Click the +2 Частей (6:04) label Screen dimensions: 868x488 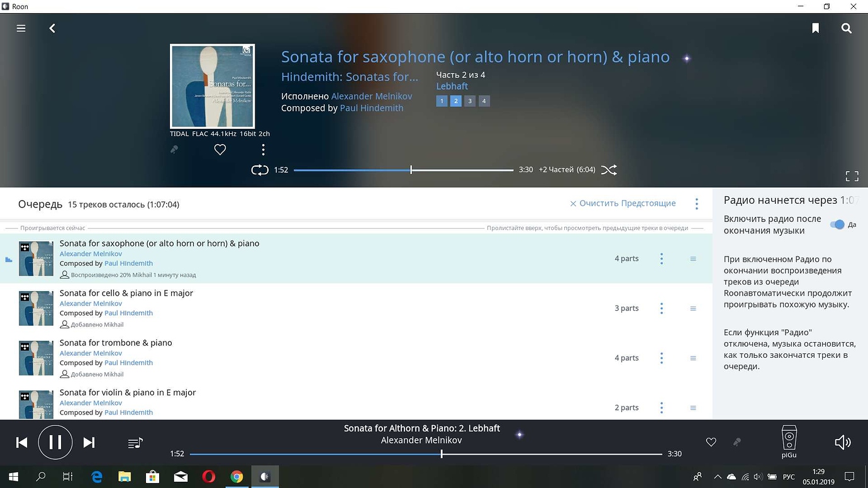tap(567, 170)
